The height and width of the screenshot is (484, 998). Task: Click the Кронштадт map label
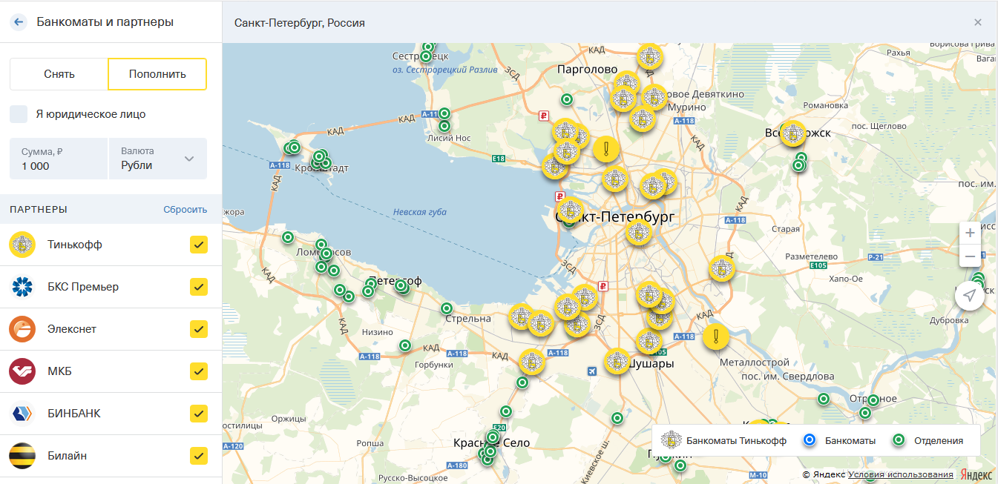click(322, 168)
